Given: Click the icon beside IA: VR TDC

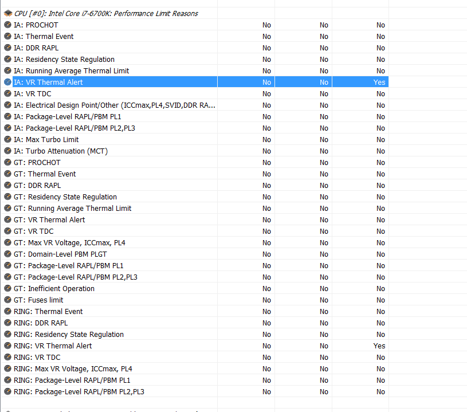Looking at the screenshot, I should (x=8, y=93).
